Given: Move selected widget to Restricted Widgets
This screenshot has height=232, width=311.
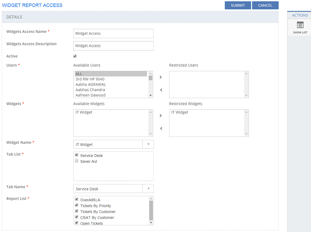Looking at the screenshot, I should click(x=160, y=116).
